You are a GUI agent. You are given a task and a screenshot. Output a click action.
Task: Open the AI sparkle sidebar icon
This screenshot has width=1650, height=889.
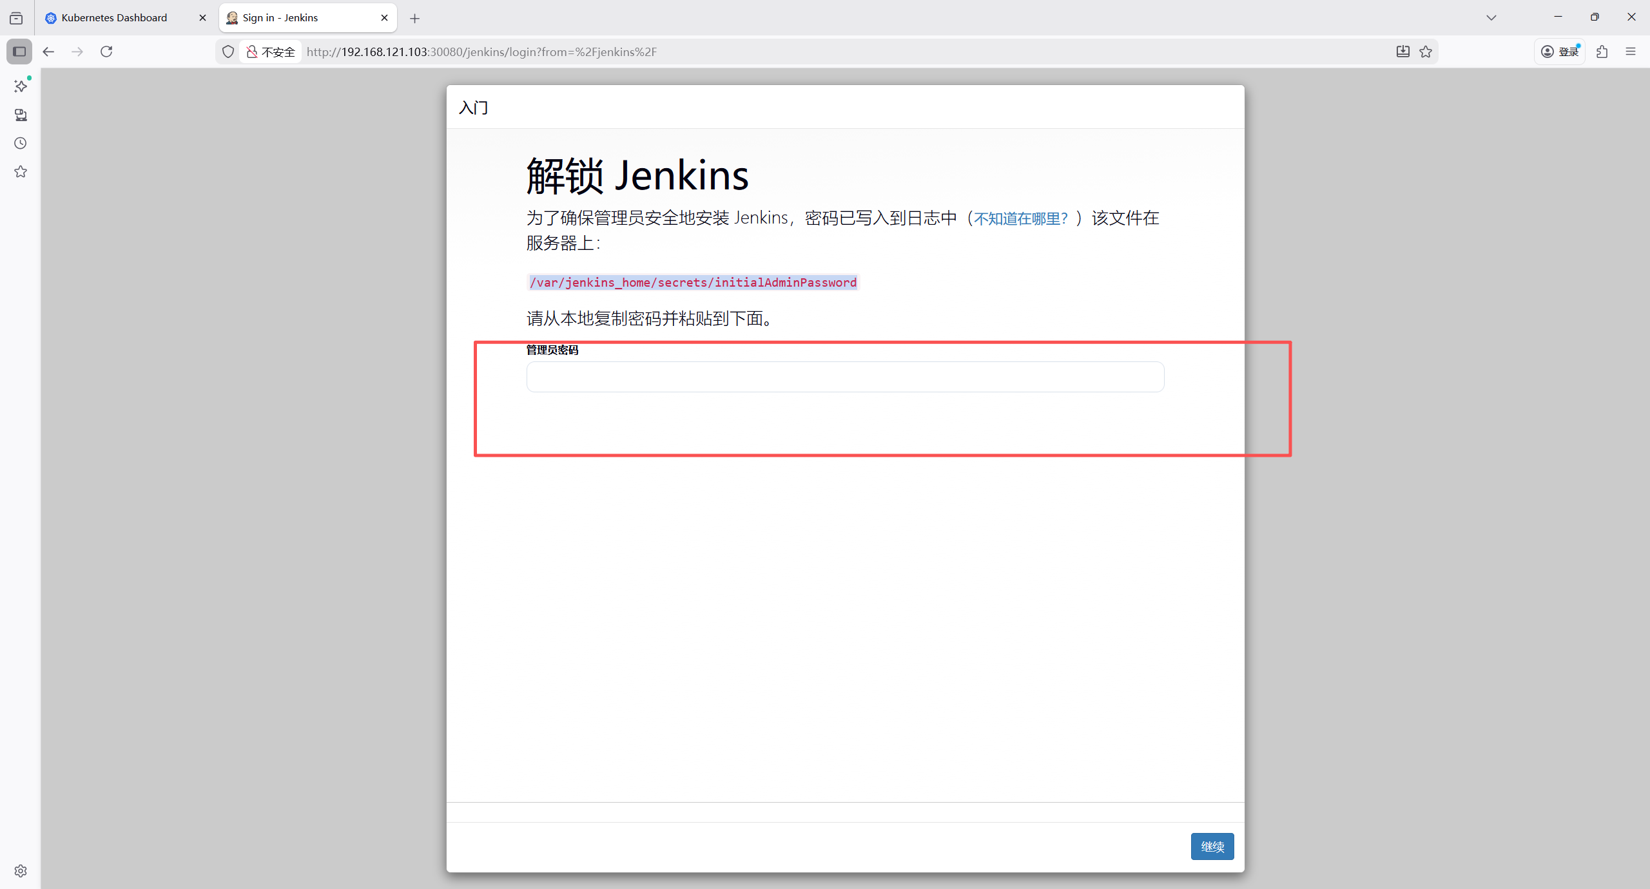(x=21, y=86)
